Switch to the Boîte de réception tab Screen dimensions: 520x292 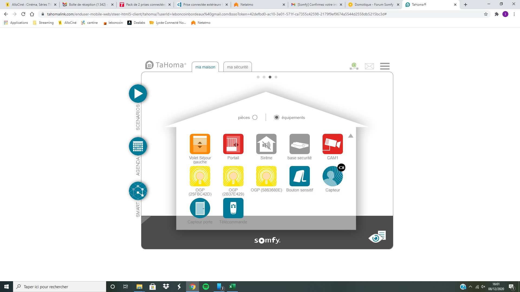click(88, 5)
